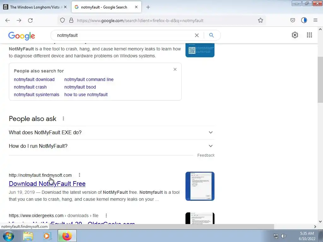Dismiss the People also search for box
This screenshot has height=242, width=323.
[175, 69]
